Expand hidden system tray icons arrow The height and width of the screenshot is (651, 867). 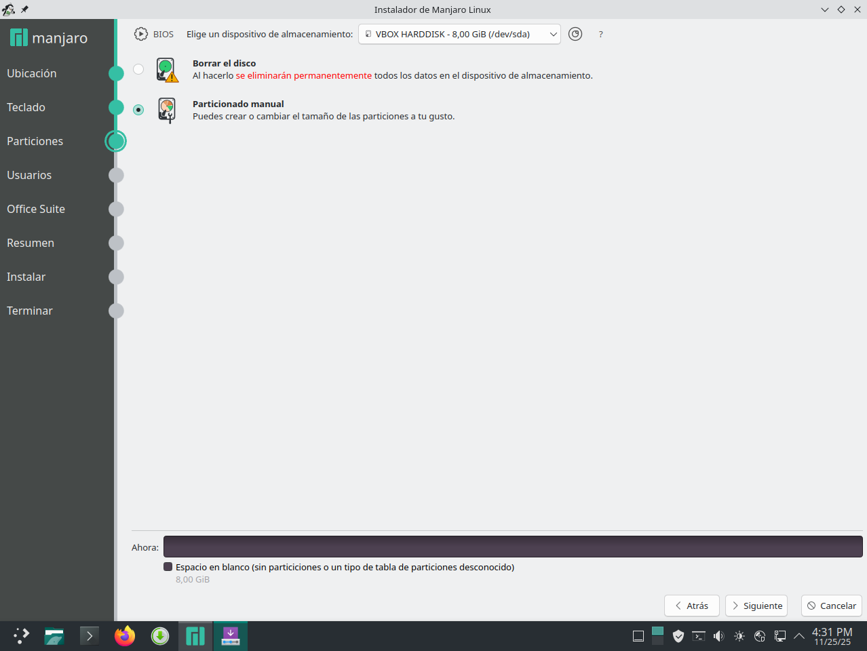tap(799, 636)
